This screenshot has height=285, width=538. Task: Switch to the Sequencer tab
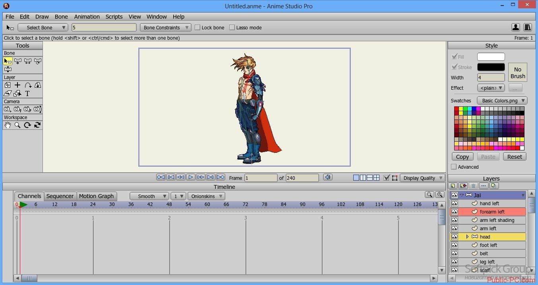60,196
